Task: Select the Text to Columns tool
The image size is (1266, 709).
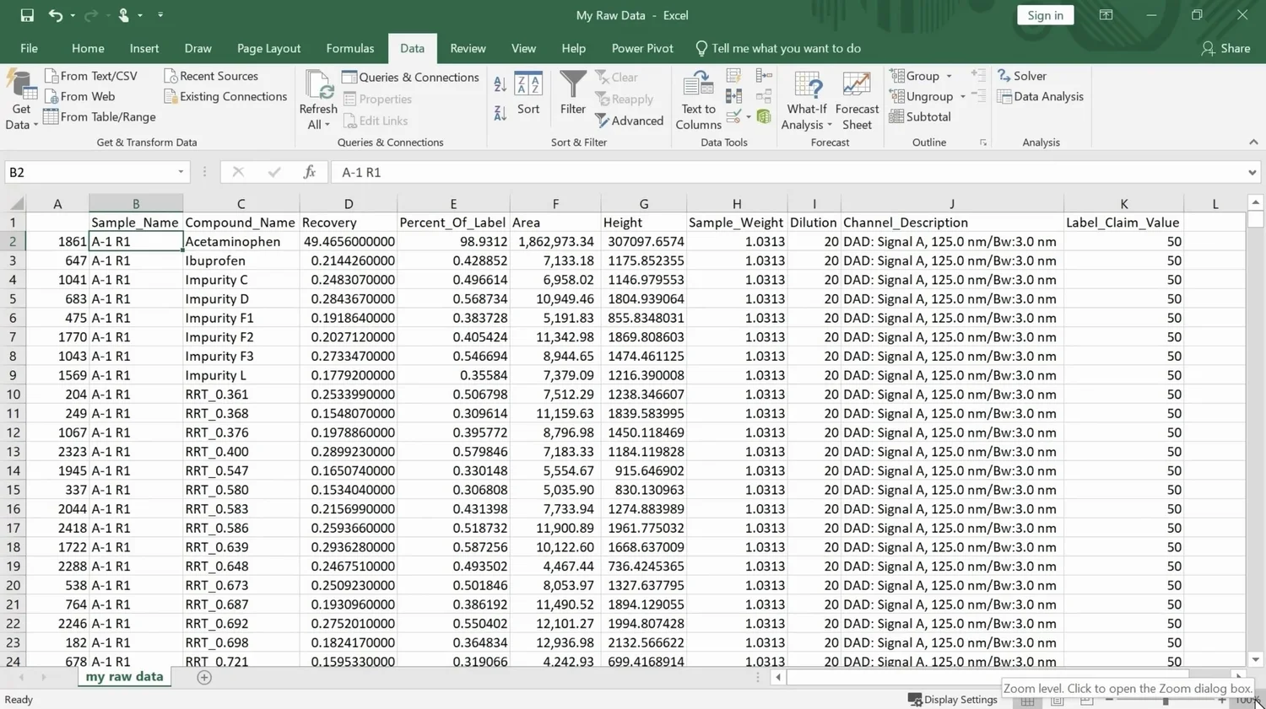Action: point(697,99)
